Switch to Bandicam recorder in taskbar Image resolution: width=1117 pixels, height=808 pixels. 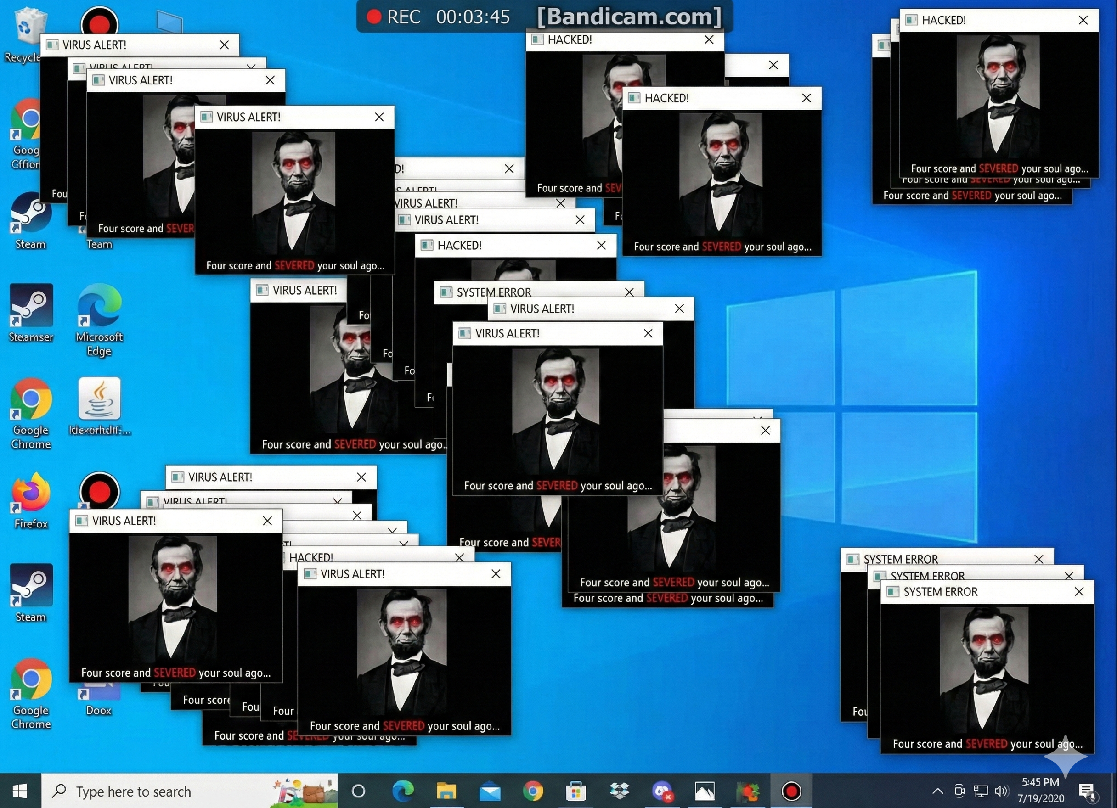pos(791,791)
